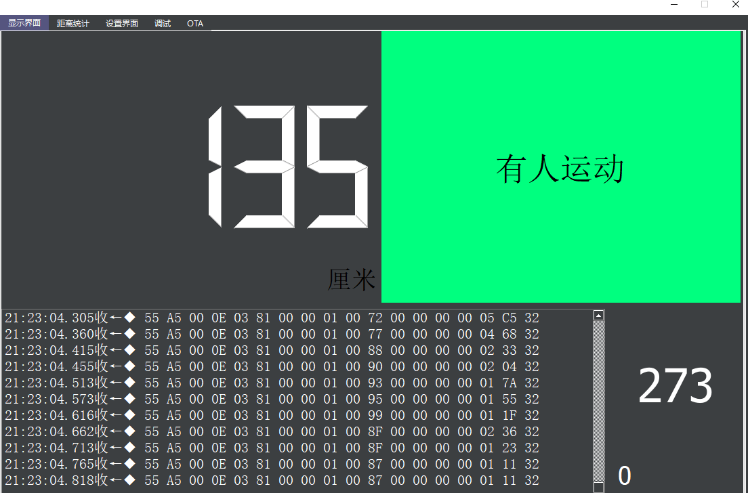This screenshot has width=748, height=493.
Task: Click the log scrollbar track
Action: [x=598, y=400]
